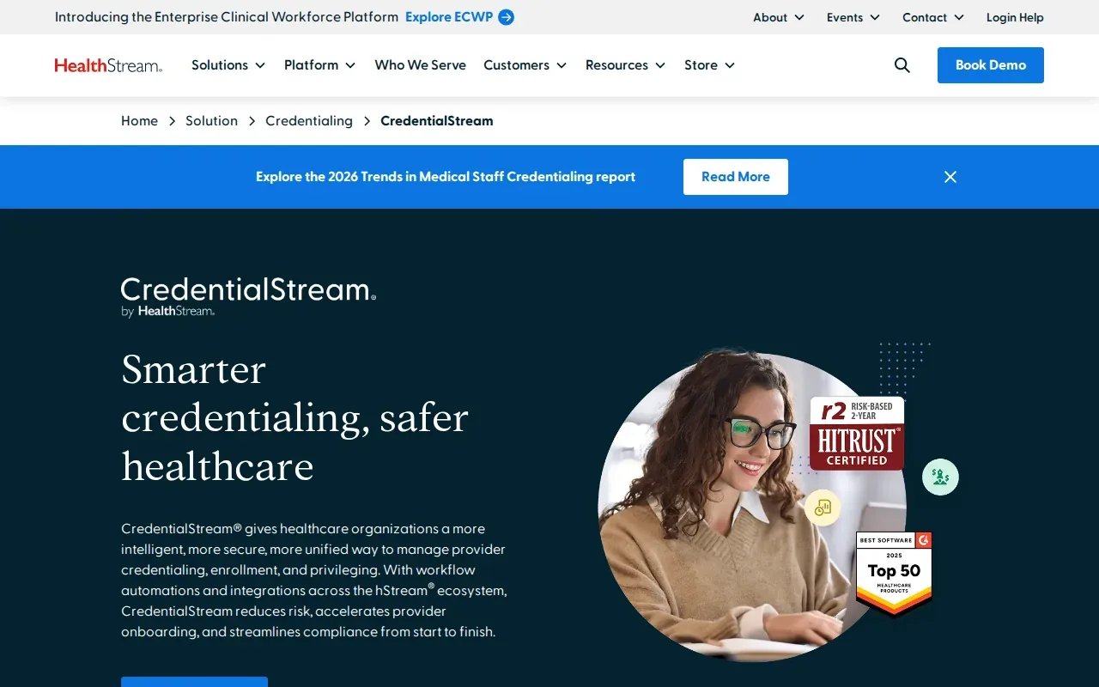Open the Login Help link

pos(1015,17)
